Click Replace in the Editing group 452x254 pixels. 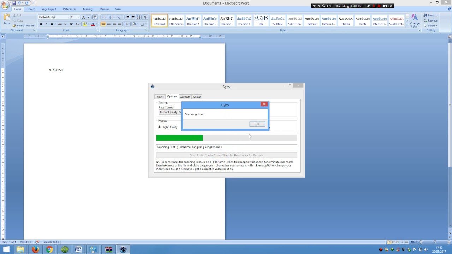[x=431, y=20]
